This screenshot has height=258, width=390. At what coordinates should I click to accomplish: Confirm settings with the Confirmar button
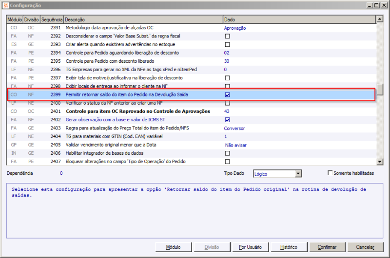327,247
